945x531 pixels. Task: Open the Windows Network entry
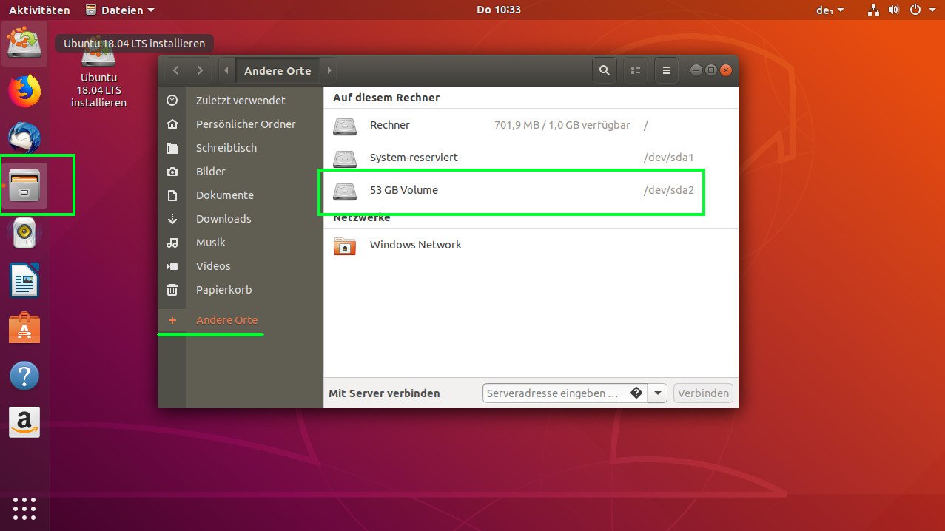[531, 245]
